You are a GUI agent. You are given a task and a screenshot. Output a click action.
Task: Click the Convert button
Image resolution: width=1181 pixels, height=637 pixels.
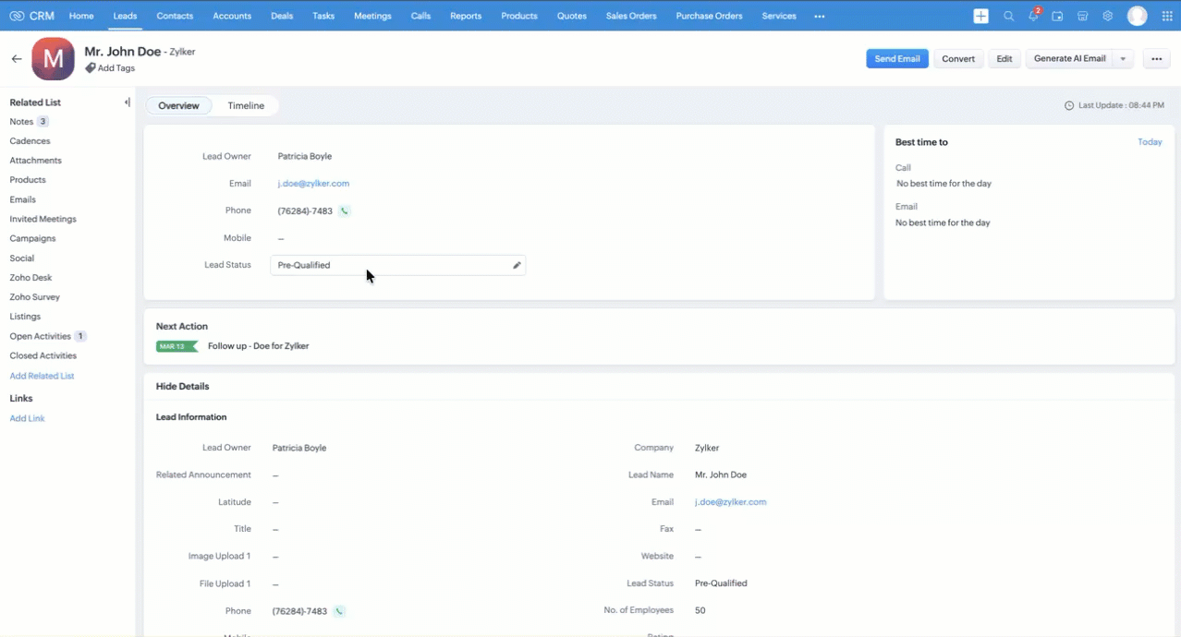pyautogui.click(x=958, y=59)
